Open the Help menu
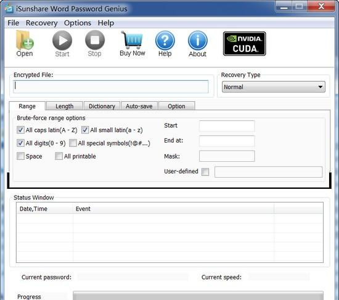 (106, 23)
